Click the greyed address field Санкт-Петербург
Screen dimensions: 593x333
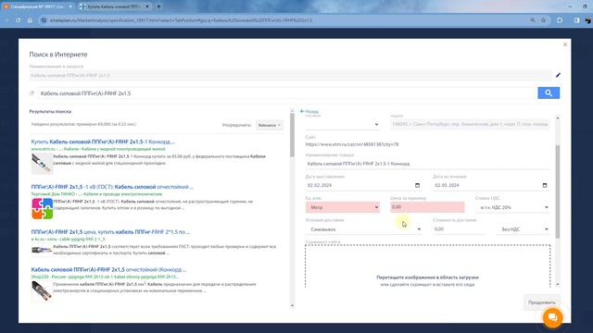coord(470,124)
